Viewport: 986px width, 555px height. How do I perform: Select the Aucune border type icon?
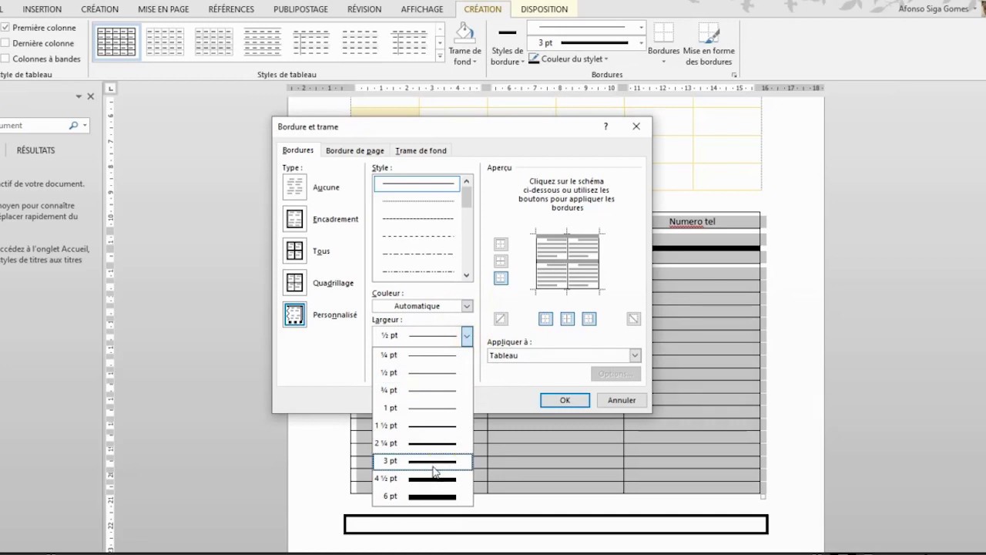pos(294,187)
